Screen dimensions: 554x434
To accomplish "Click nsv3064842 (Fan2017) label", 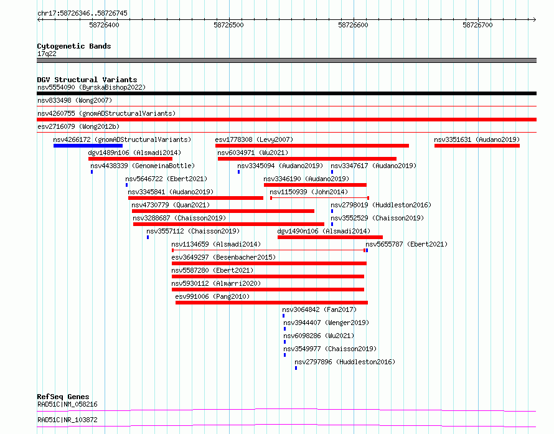I will coord(319,309).
